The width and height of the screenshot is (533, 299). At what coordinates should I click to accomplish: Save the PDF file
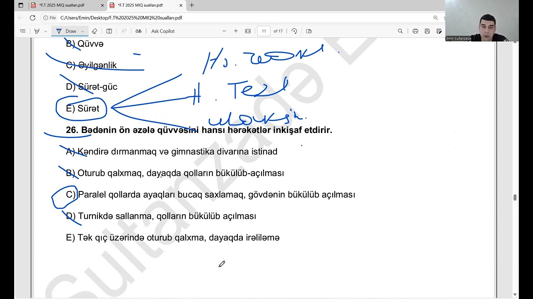click(427, 31)
